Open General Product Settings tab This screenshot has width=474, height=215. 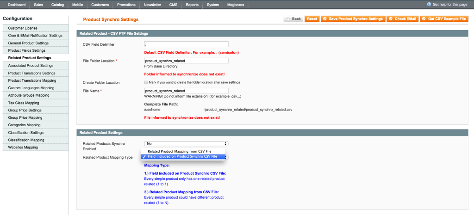[x=36, y=43]
